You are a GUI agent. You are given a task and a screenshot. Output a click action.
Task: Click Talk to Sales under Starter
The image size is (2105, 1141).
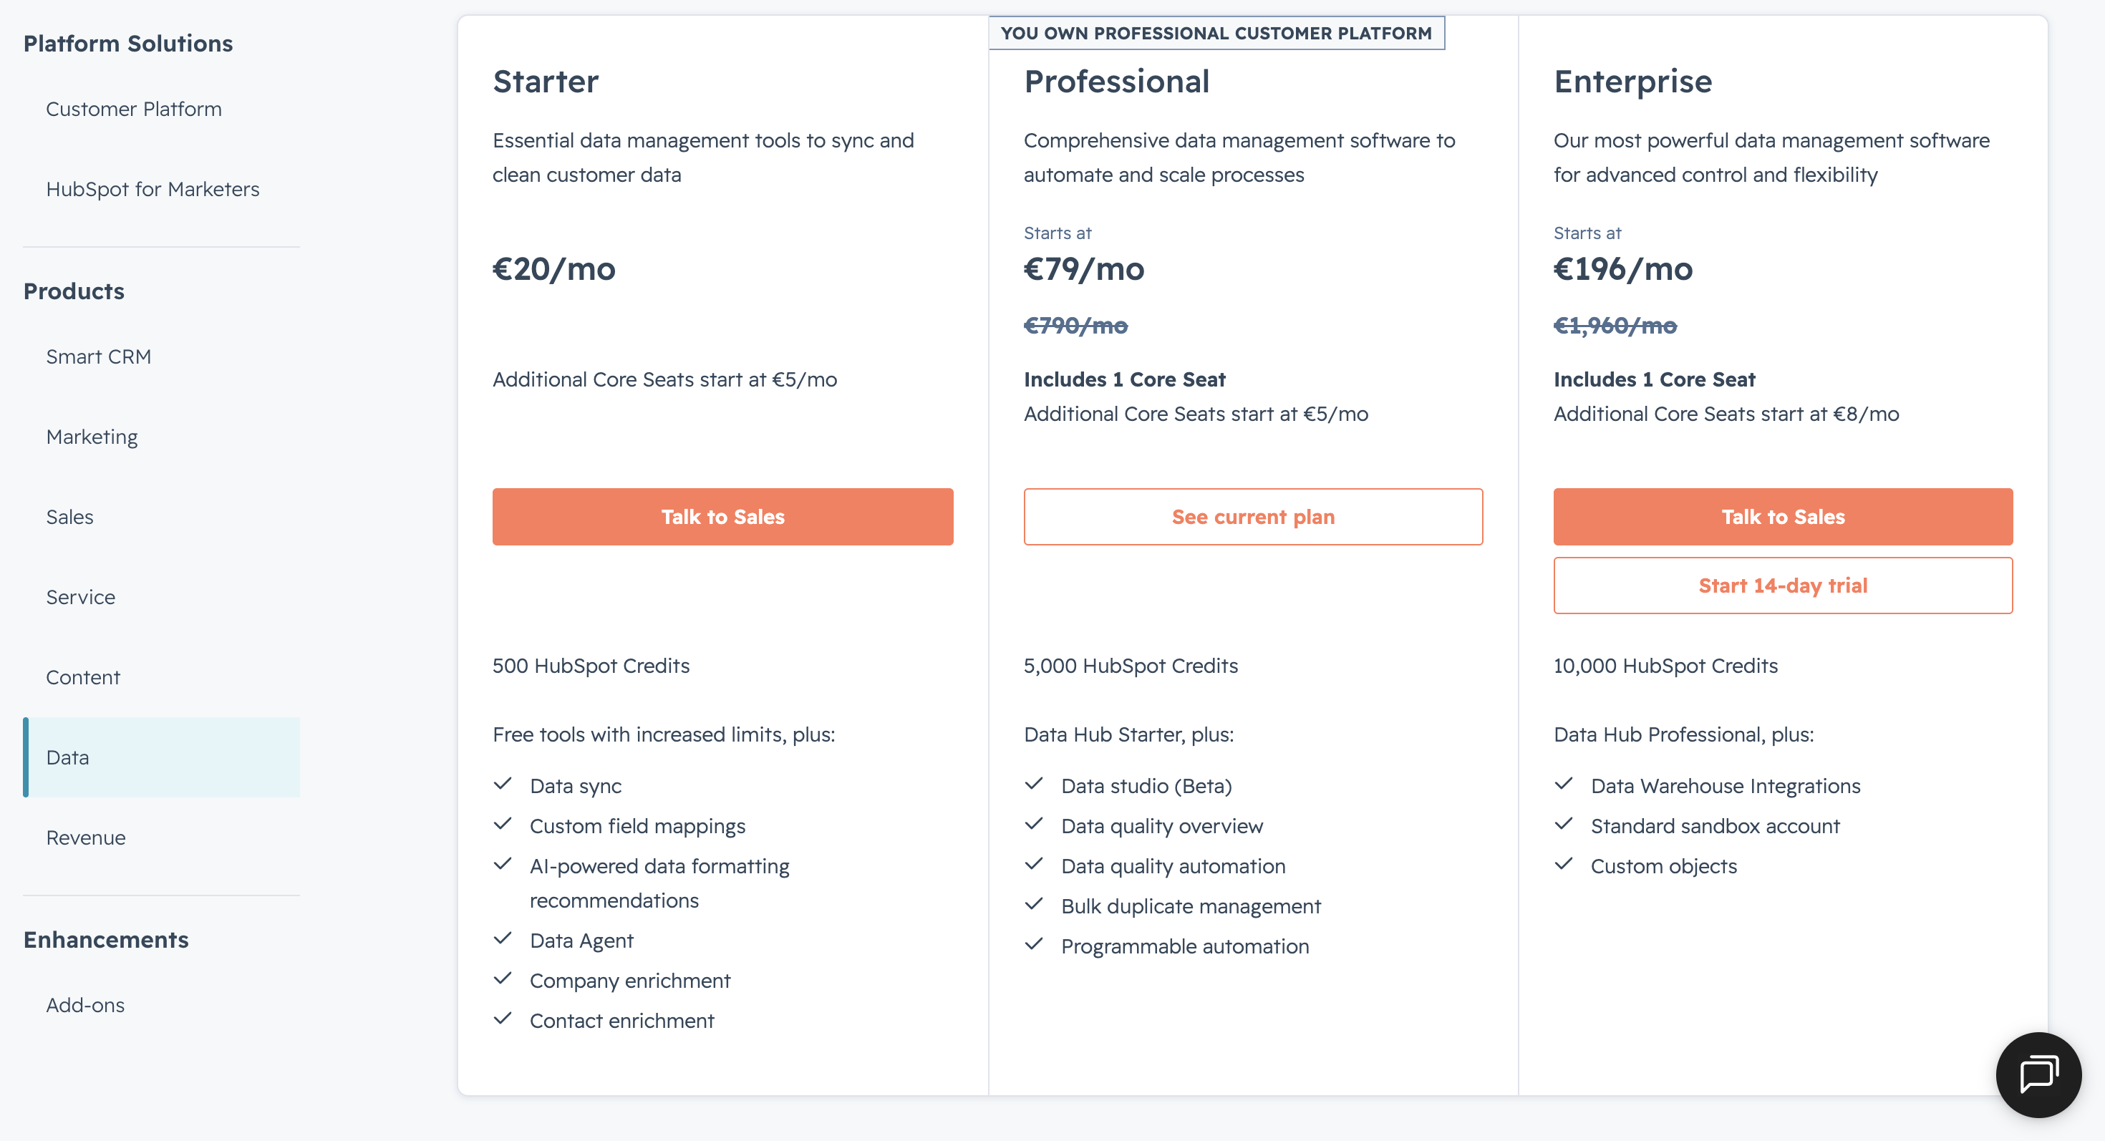(x=722, y=517)
